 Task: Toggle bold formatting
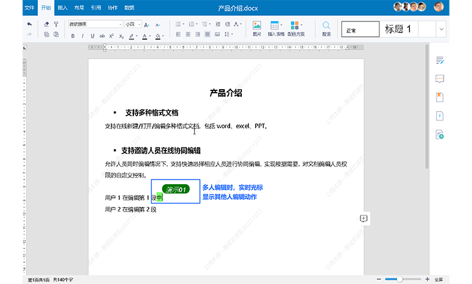click(x=73, y=35)
